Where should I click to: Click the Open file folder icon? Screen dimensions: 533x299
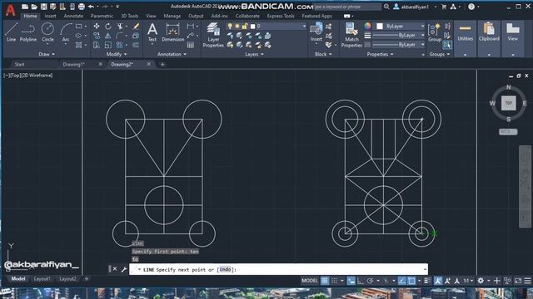(x=34, y=7)
